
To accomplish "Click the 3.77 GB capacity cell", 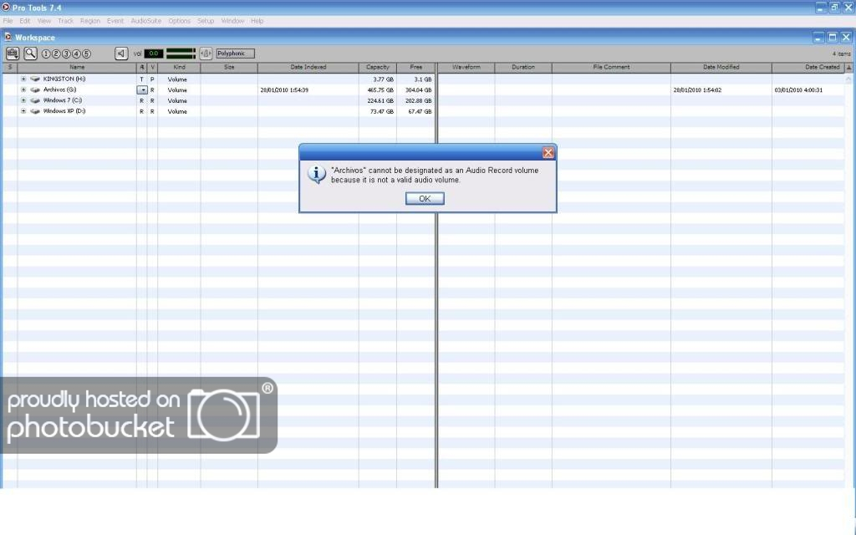I will (378, 79).
